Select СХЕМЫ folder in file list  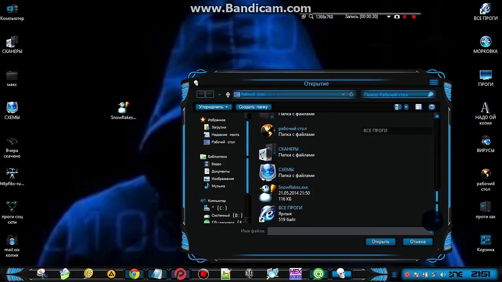click(x=287, y=172)
